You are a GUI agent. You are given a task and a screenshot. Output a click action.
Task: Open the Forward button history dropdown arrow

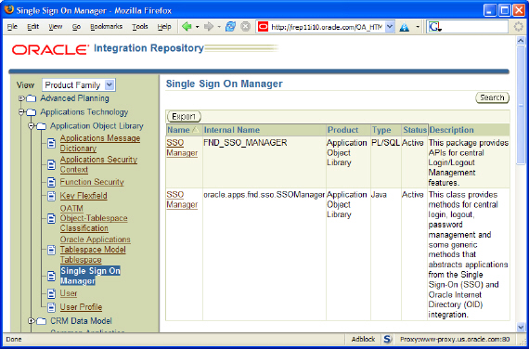coord(219,27)
